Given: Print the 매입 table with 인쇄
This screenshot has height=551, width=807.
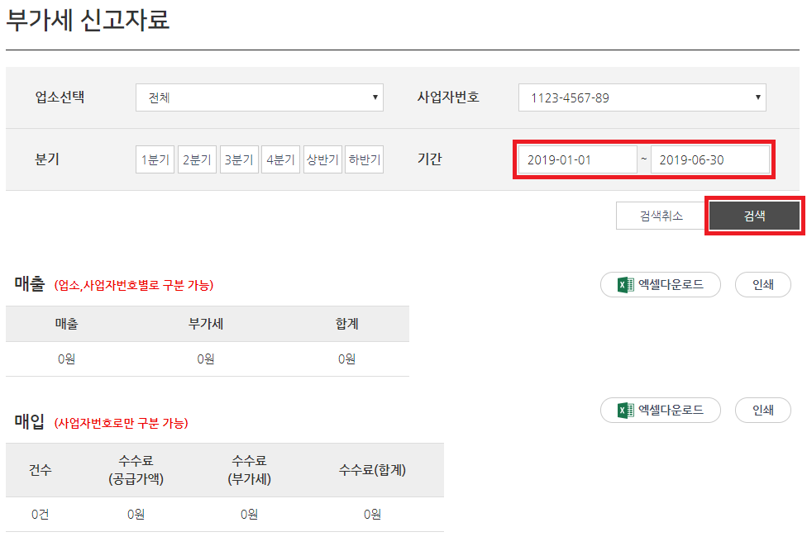Looking at the screenshot, I should tap(762, 411).
